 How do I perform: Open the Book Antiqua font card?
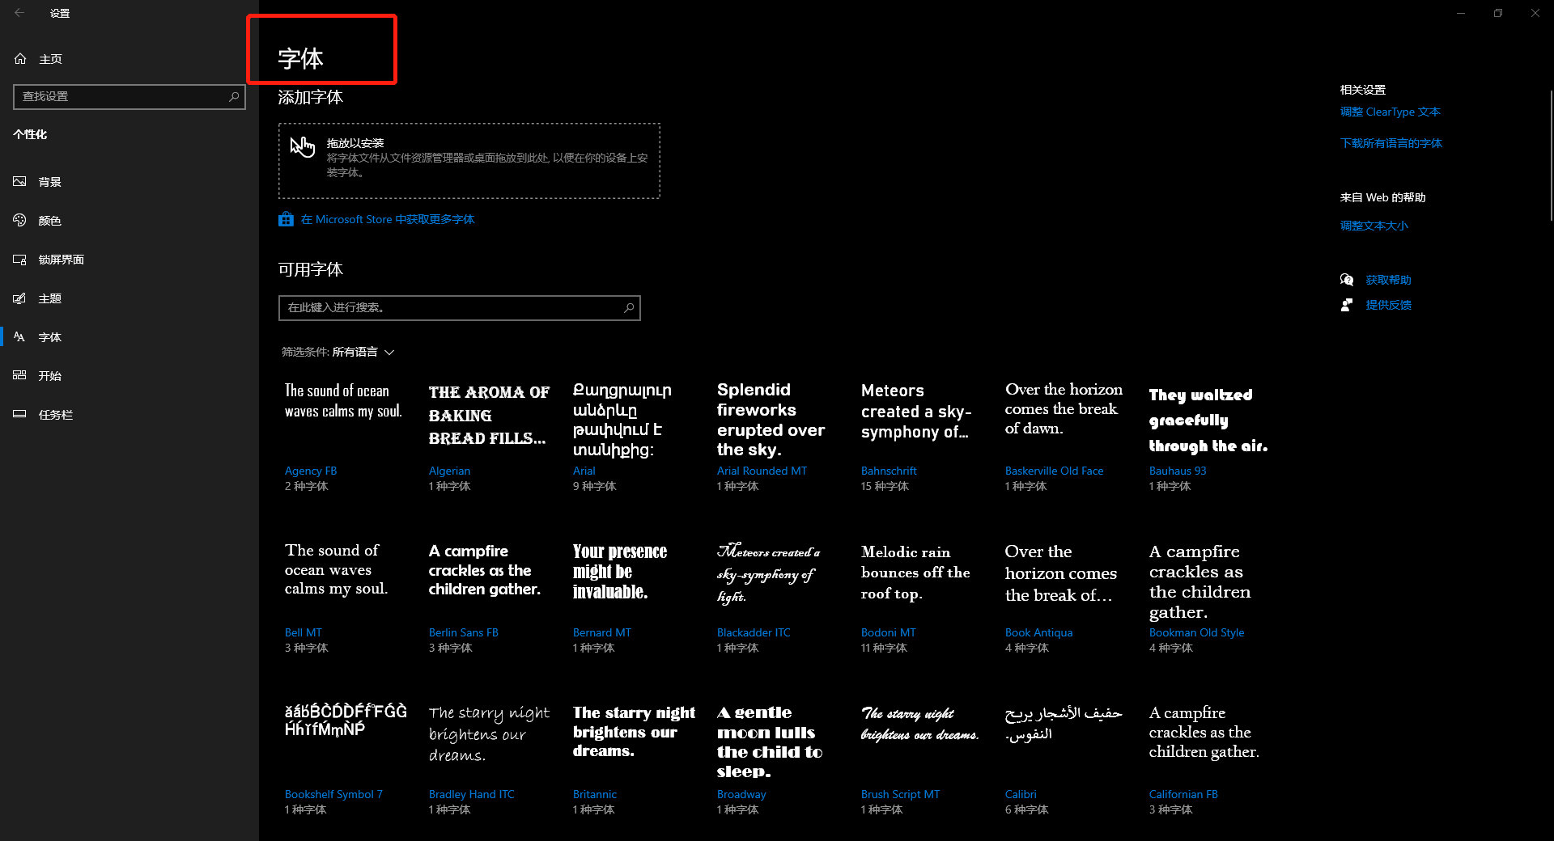coord(1064,598)
